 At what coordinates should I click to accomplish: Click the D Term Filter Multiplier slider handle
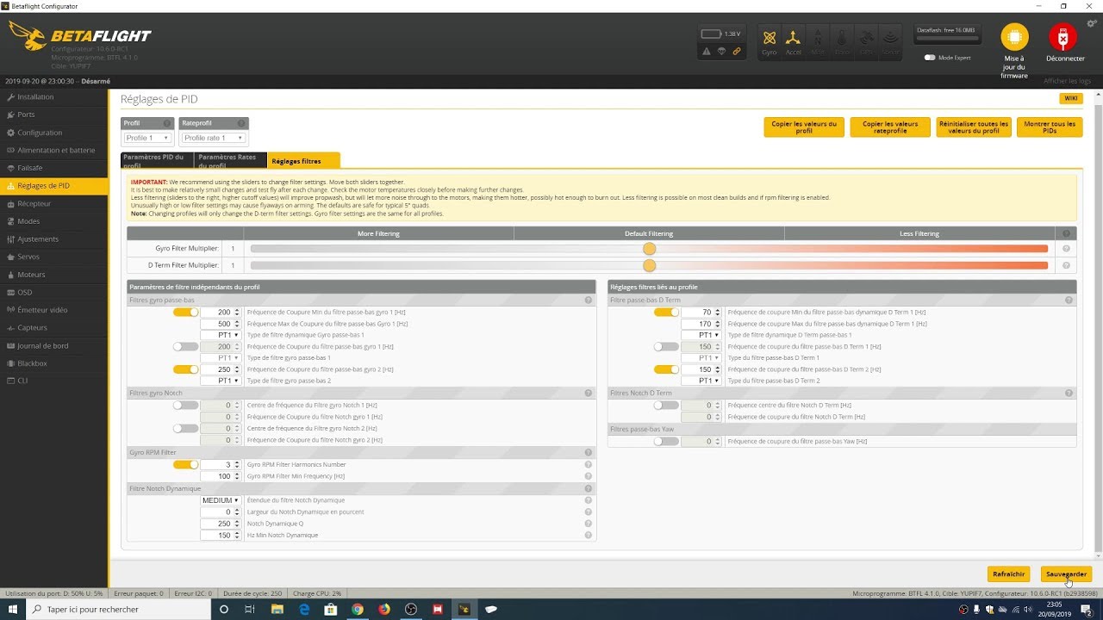[649, 265]
